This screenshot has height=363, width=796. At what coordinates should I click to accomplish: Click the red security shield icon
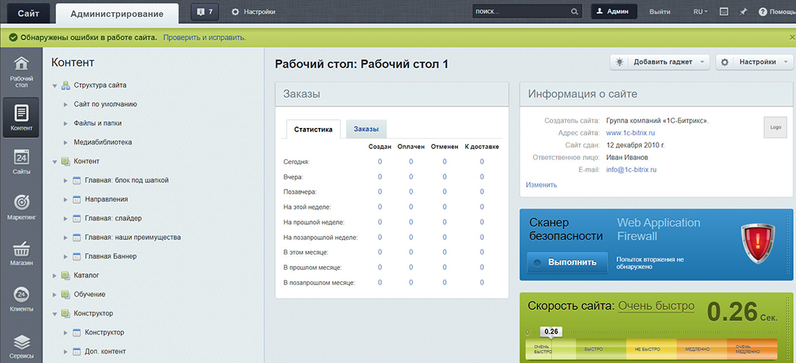(757, 244)
